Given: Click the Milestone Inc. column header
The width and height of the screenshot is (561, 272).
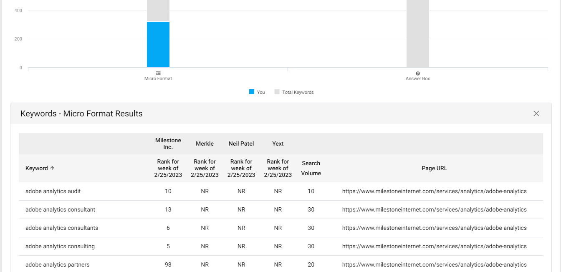Looking at the screenshot, I should click(x=168, y=144).
